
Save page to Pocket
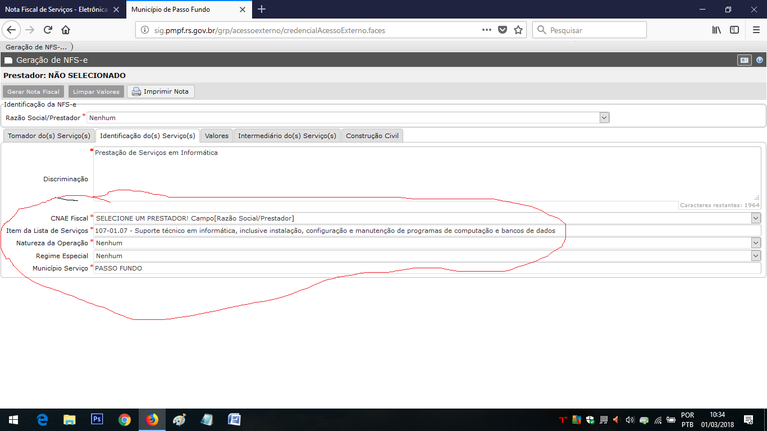coord(503,30)
